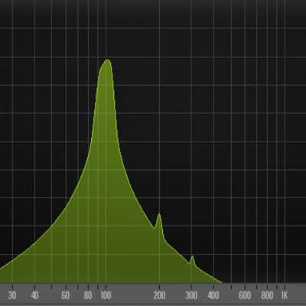Select the 400 frequency axis label
Screen dimensions: 306x306
(213, 295)
